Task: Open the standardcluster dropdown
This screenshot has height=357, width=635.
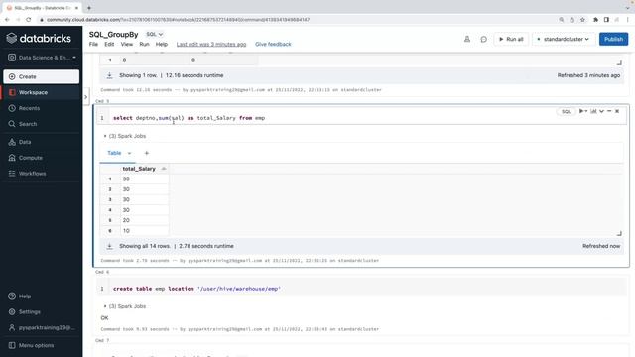Action: click(563, 39)
